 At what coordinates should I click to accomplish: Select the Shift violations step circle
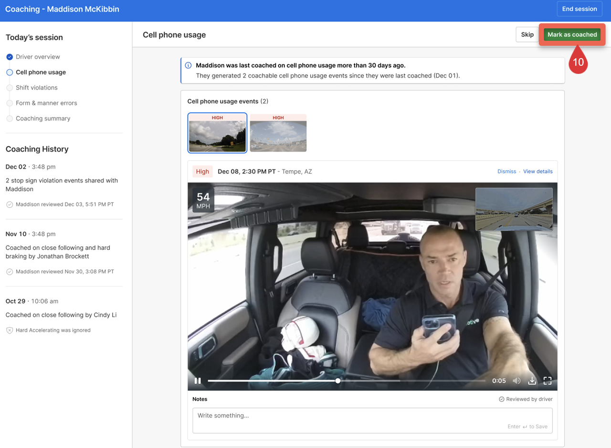pos(10,88)
